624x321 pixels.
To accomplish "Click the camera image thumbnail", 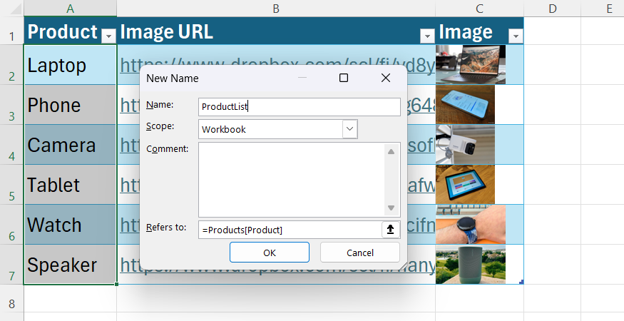I will point(465,145).
